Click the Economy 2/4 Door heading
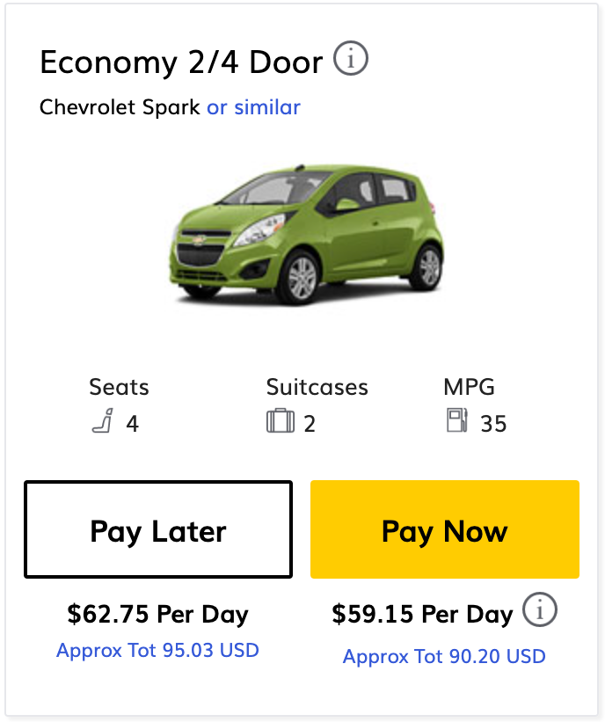605x722 pixels. pyautogui.click(x=181, y=62)
